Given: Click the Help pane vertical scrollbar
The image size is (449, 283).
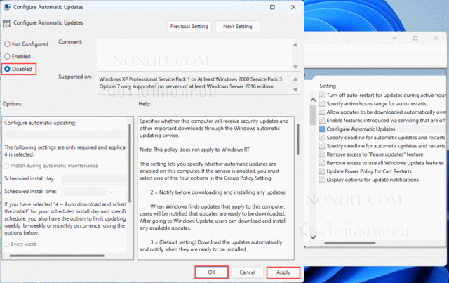Looking at the screenshot, I should coord(297,140).
